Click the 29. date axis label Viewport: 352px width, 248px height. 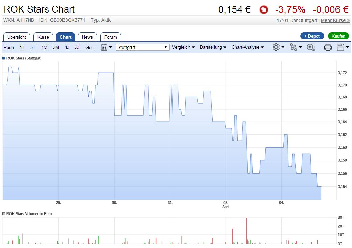[58, 203]
